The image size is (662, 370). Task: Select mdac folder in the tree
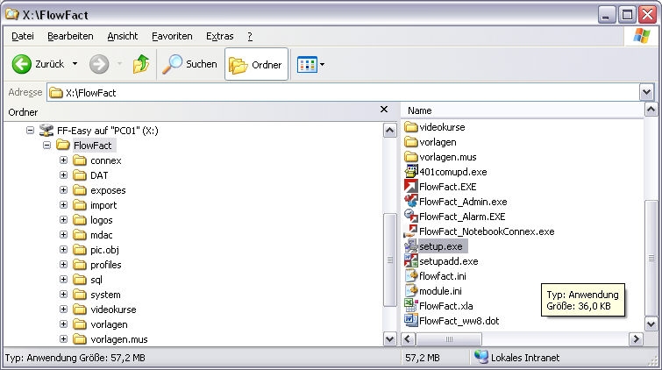pos(102,235)
